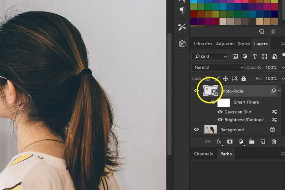Screen dimensions: 285x190
Task: Open the 3D panel cube icon
Action: point(182,44)
